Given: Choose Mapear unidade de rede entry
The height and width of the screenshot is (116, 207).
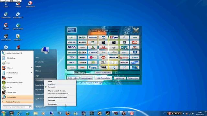Looking at the screenshot, I should click(60, 91).
